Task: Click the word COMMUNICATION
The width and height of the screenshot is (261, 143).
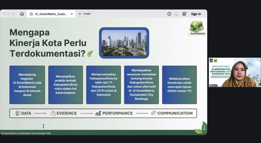Action: [x=175, y=113]
